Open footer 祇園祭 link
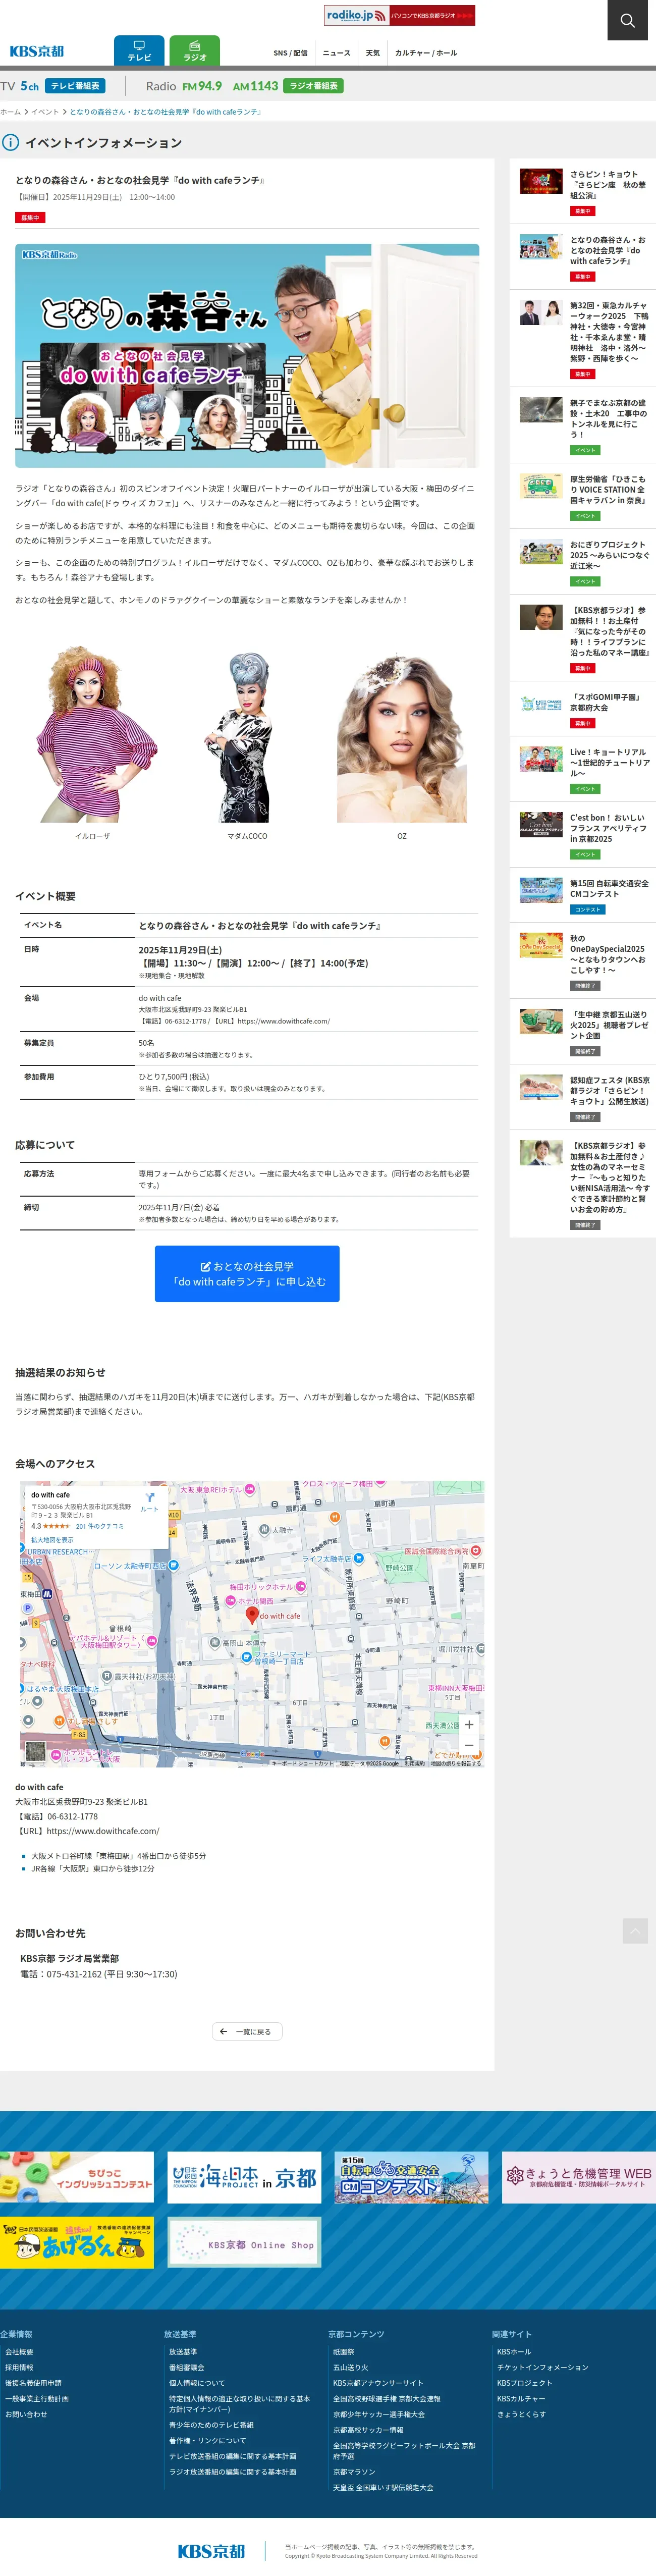 tap(343, 2351)
